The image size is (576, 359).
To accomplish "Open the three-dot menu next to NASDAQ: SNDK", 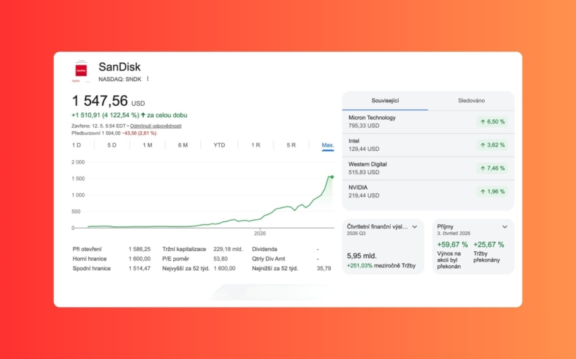I will [148, 79].
